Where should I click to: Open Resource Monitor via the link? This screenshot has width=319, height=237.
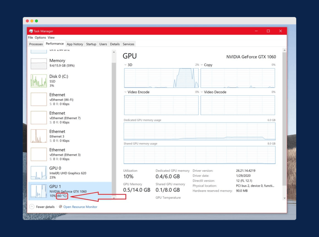pos(80,207)
